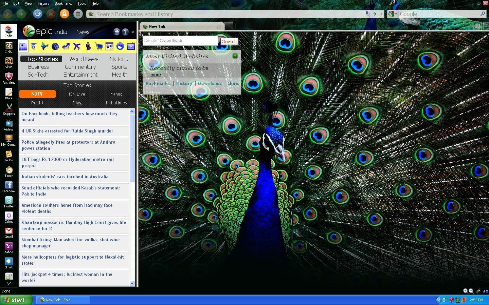Image resolution: width=489 pixels, height=305 pixels.
Task: Launch the Antivirus sidebar tool
Action: (x=8, y=77)
